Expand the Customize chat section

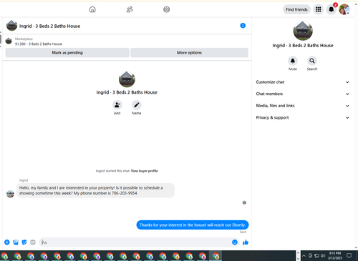coord(302,82)
